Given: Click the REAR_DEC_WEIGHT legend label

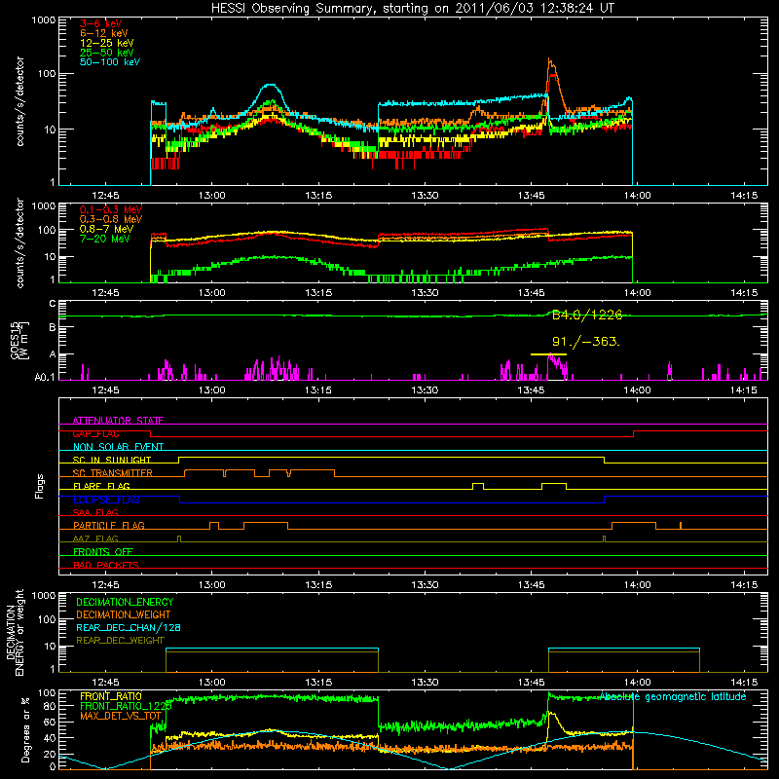Looking at the screenshot, I should [x=120, y=641].
